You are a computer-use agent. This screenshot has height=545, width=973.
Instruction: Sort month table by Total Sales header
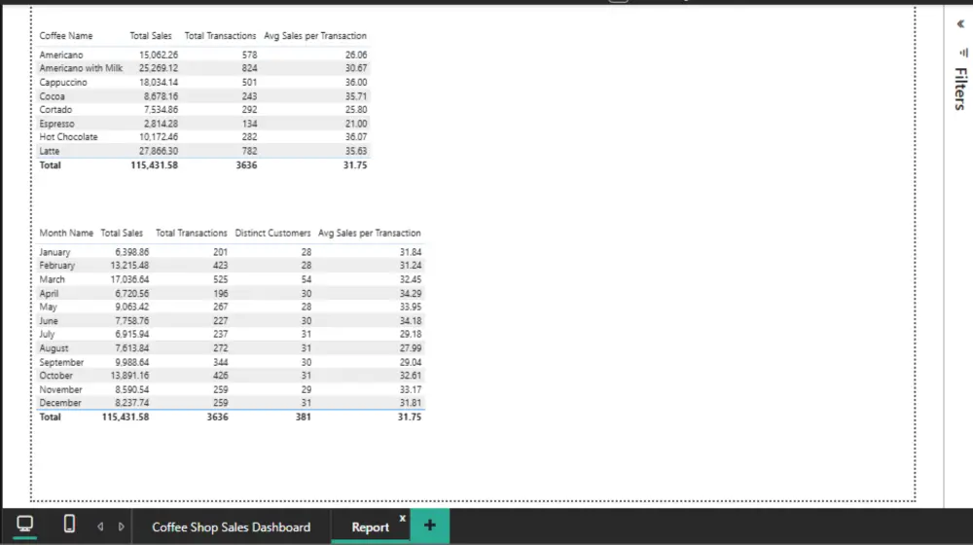point(122,233)
